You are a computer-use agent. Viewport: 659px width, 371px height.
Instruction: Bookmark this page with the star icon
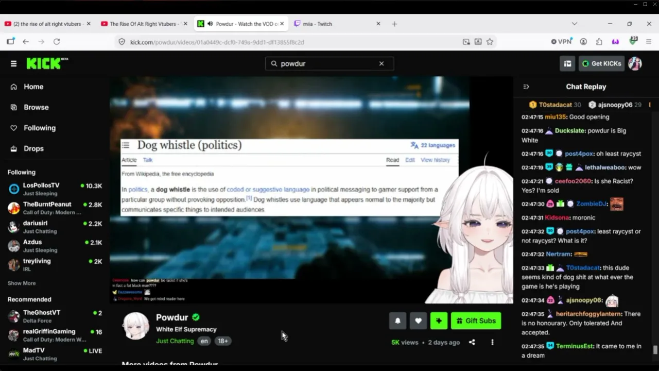[490, 42]
